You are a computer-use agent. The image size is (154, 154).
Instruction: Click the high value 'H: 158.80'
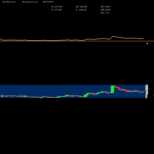(x=81, y=7)
